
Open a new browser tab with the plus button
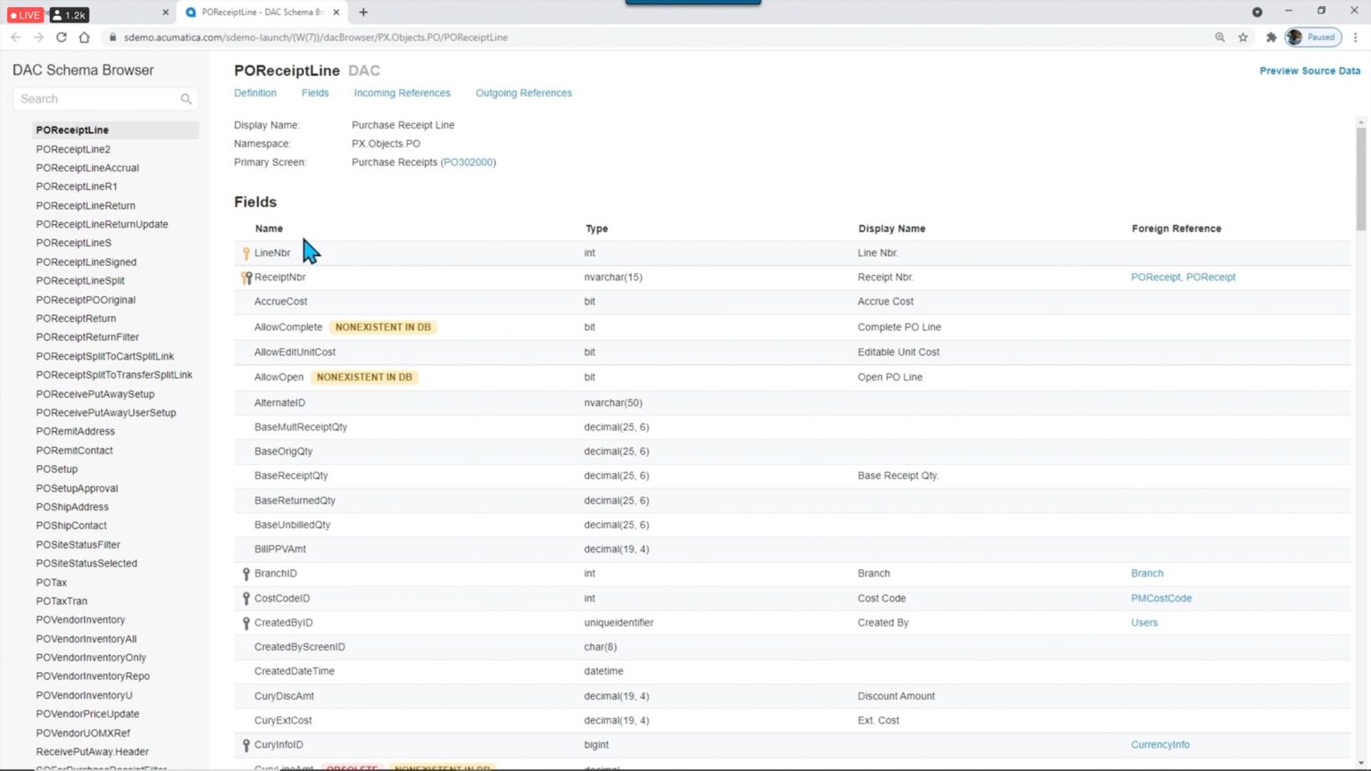(361, 12)
